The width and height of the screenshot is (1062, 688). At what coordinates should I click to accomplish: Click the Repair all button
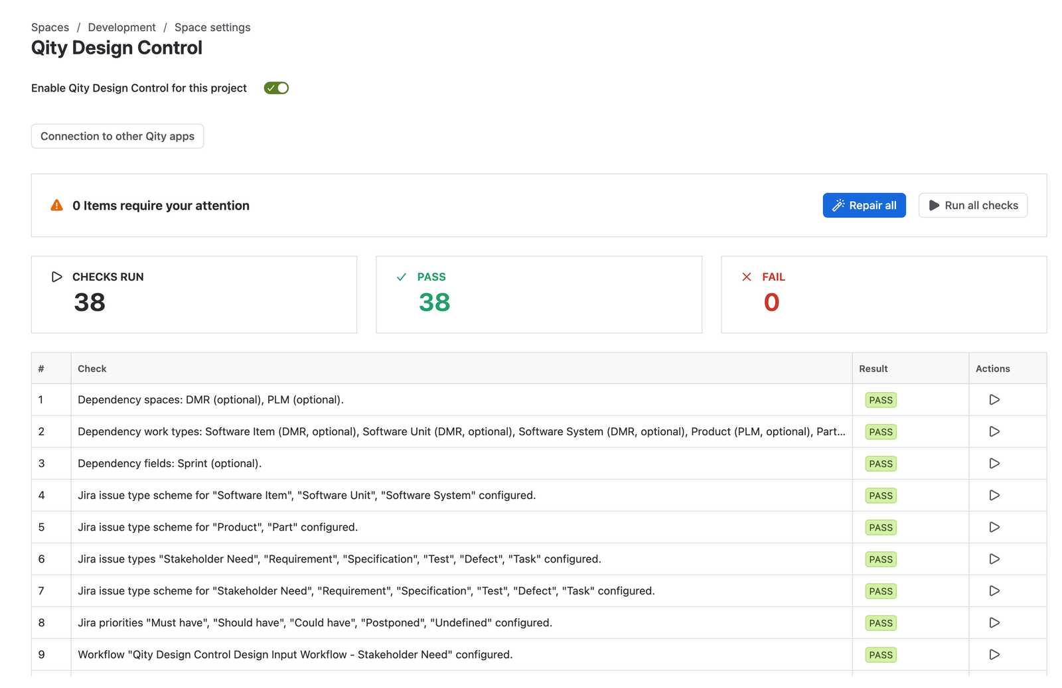[864, 206]
